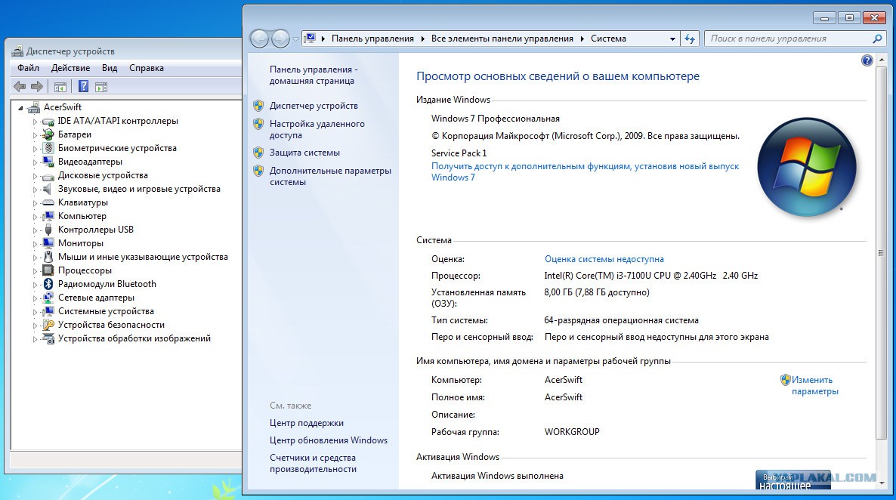Screen dimensions: 896x500
Task: Click the scroll-down arrow in System window
Action: [881, 483]
